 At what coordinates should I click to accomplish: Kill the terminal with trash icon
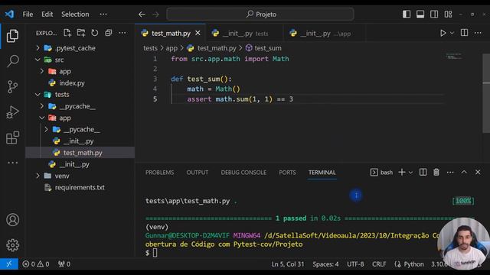pyautogui.click(x=436, y=172)
